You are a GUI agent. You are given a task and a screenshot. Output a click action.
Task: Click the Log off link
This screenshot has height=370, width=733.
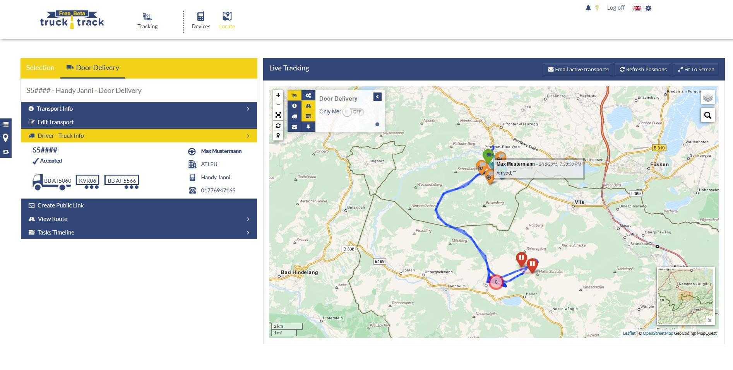[x=616, y=8]
